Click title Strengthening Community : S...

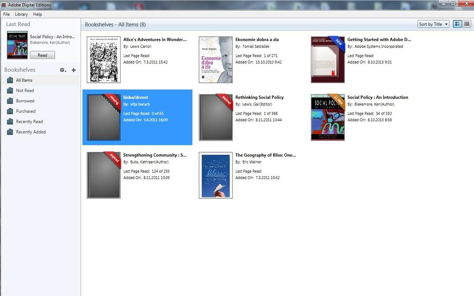tap(155, 155)
